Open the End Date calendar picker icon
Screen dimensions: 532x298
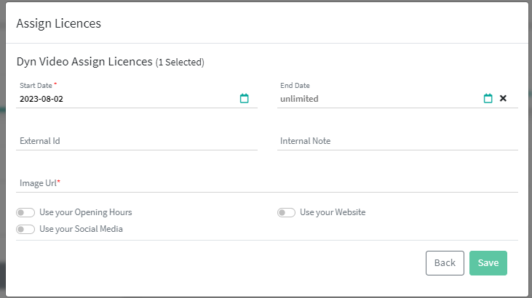(x=488, y=99)
